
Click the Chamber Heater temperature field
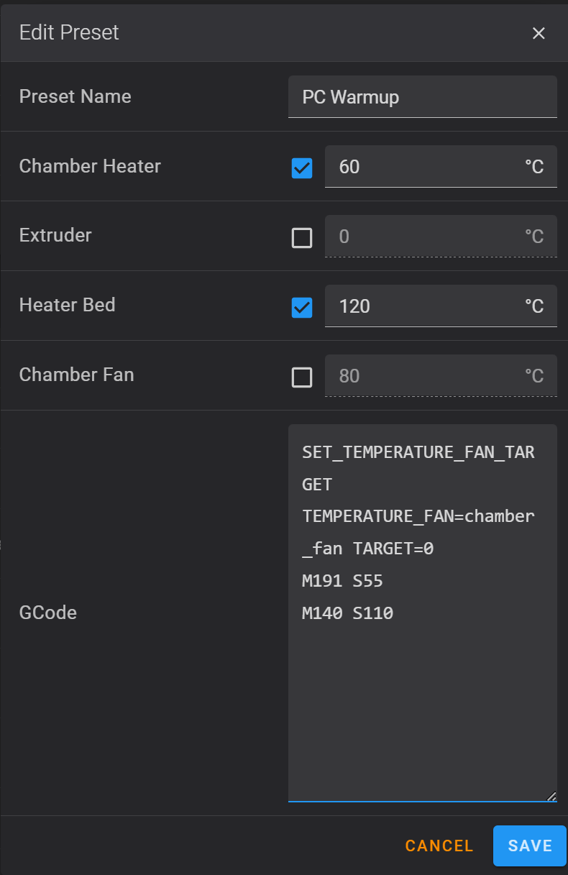click(x=441, y=166)
